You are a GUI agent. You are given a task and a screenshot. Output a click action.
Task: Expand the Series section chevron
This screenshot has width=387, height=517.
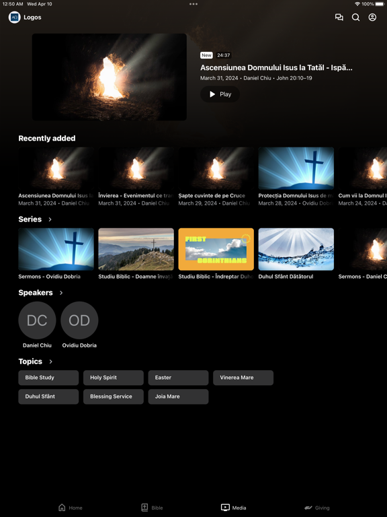point(50,219)
